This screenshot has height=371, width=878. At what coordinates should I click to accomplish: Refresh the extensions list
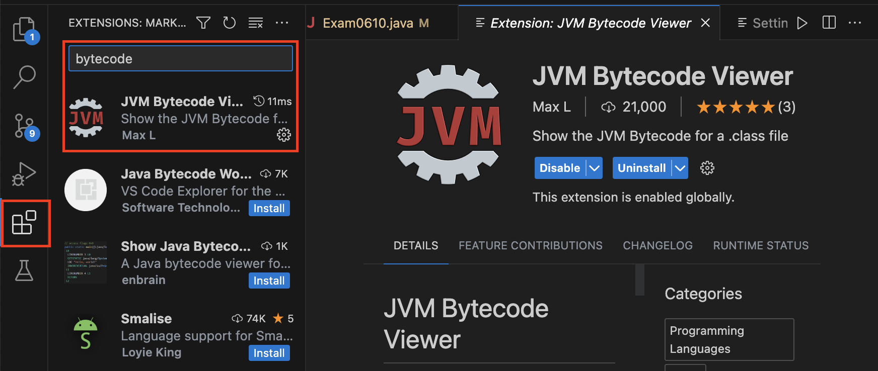(x=230, y=23)
